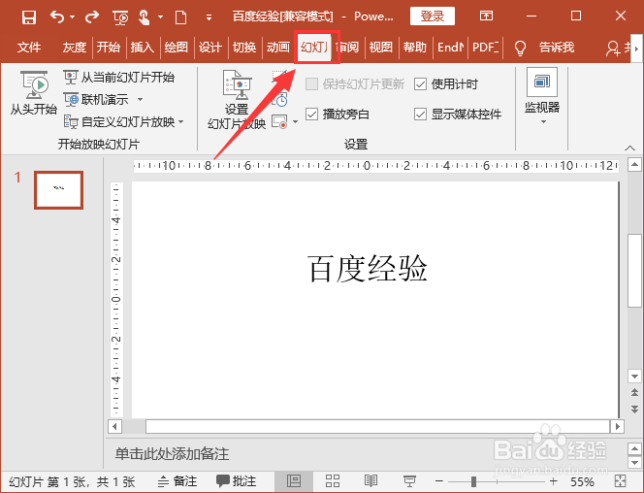Click the share person icon
The width and height of the screenshot is (644, 493).
tap(613, 49)
